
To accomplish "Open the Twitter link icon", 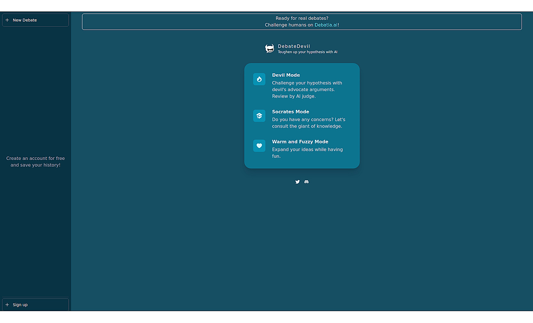I will click(x=298, y=182).
